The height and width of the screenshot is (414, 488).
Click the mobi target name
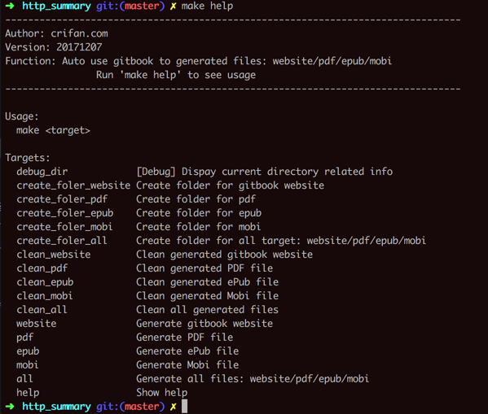click(x=28, y=365)
